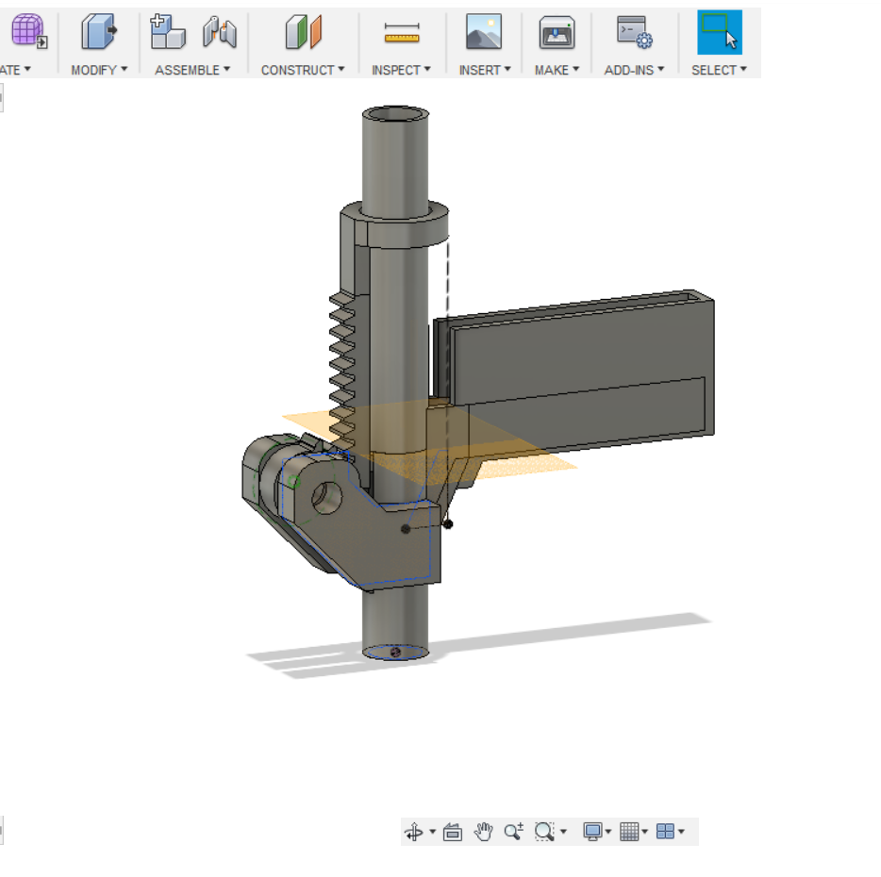Click the Scripts and Add-Ins icon
Viewport: 881px width, 877px height.
635,33
